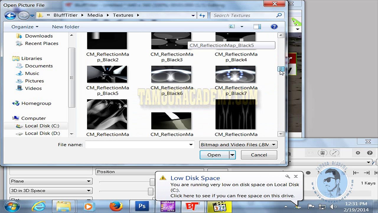Image resolution: width=378 pixels, height=213 pixels.
Task: Open dialog help question mark icon
Action: [x=274, y=27]
